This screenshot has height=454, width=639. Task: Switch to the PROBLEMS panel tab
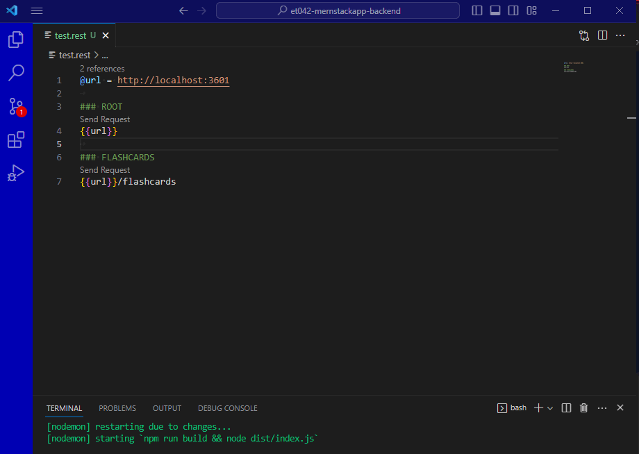[117, 408]
